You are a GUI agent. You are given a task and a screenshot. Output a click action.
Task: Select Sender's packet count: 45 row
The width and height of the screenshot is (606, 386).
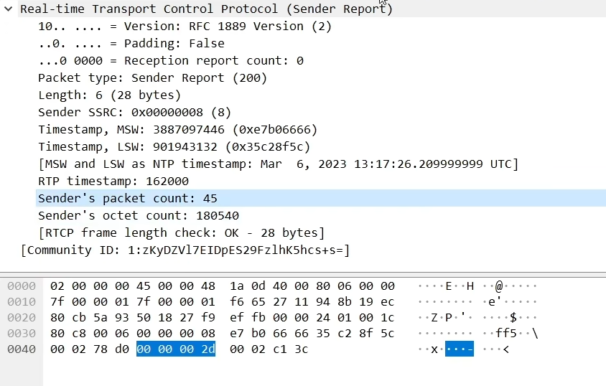click(321, 198)
